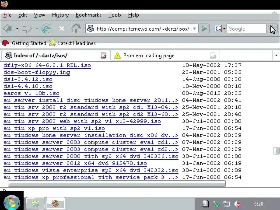Reload the current page

(46, 28)
